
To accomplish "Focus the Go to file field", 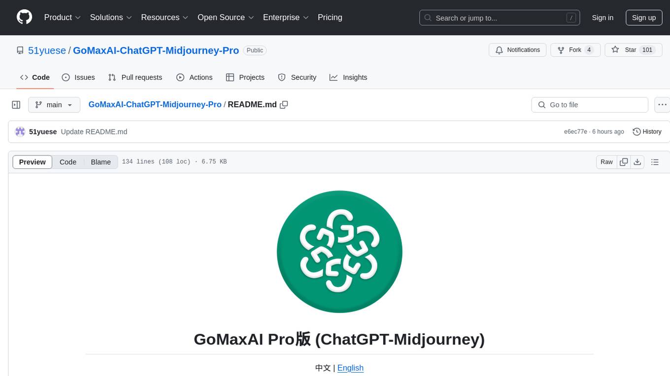I will (590, 105).
